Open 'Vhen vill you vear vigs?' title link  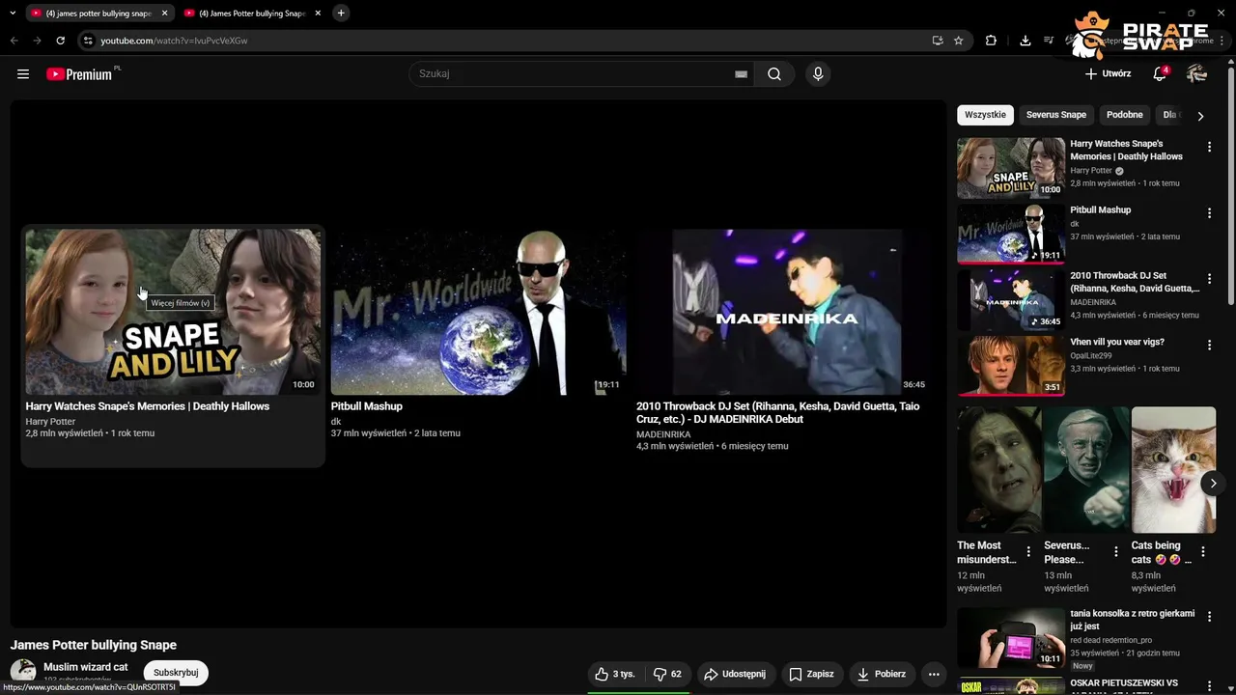tap(1117, 342)
